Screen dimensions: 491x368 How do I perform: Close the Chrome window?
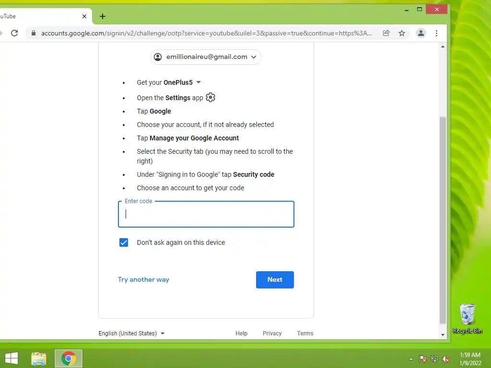point(436,10)
